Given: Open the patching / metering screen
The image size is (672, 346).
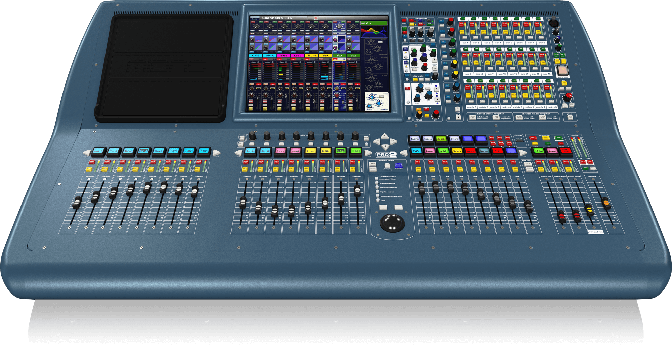Looking at the screenshot, I should point(377,187).
